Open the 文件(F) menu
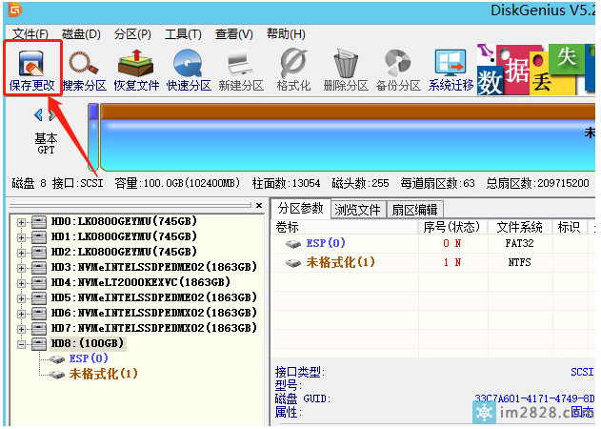 coord(30,34)
